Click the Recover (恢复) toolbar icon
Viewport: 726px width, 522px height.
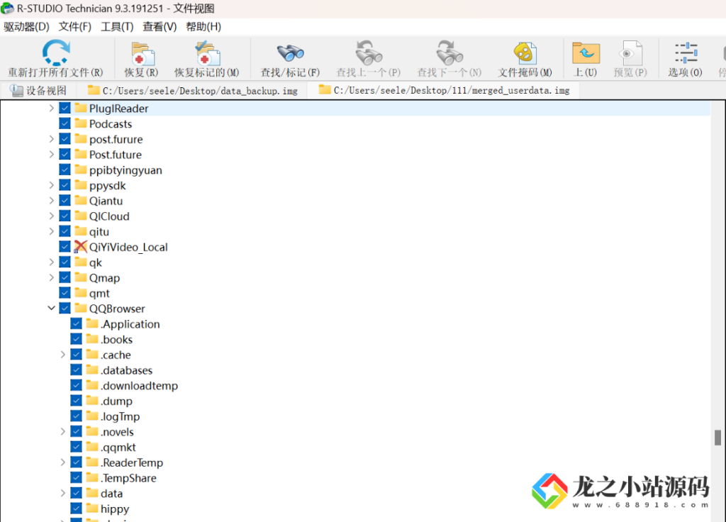[142, 54]
